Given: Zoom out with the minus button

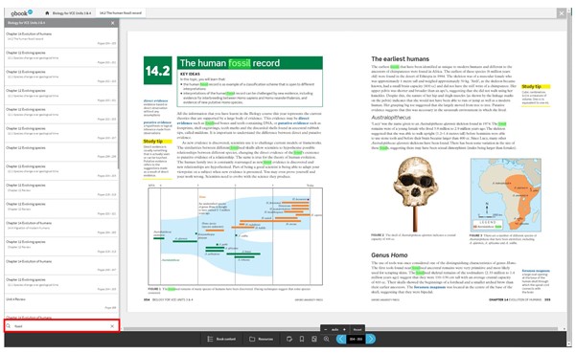Looking at the screenshot, I should coord(326,329).
